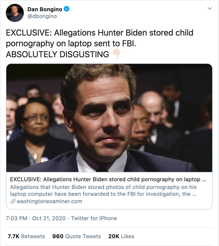
Task: View the 960 Quote Tweets list
Action: click(x=76, y=236)
